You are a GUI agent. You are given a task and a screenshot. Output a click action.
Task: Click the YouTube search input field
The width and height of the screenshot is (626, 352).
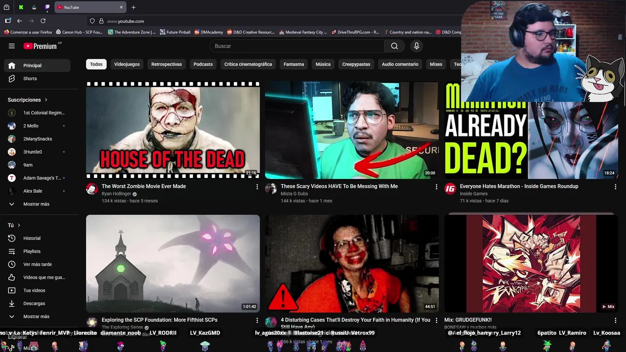pos(297,46)
